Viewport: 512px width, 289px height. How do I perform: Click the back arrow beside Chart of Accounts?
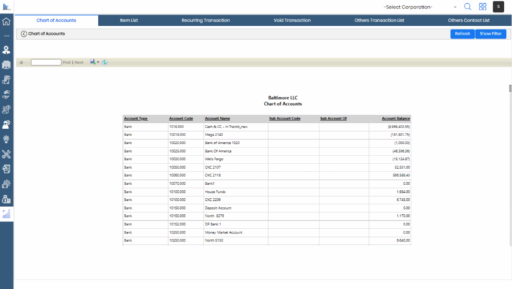tap(23, 33)
